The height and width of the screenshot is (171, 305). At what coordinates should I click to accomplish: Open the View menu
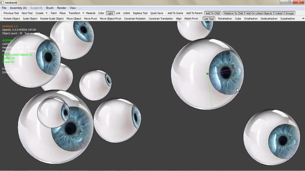pyautogui.click(x=72, y=8)
